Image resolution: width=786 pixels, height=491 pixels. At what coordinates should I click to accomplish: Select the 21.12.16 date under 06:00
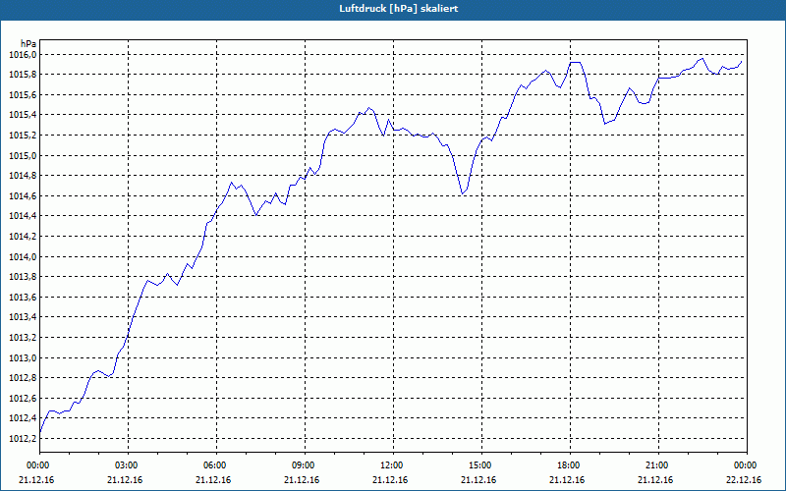pyautogui.click(x=213, y=480)
